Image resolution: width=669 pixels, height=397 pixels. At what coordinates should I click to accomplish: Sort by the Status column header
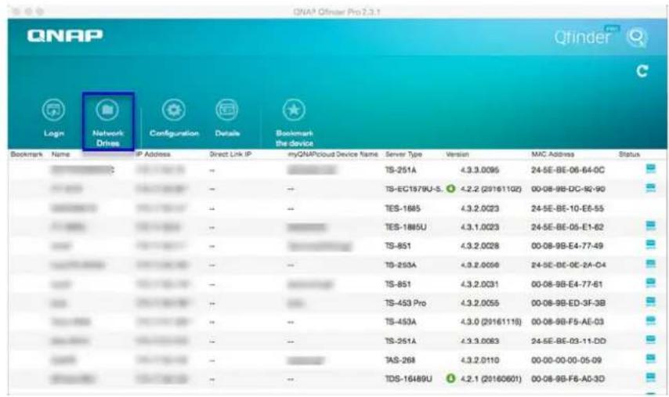point(629,154)
